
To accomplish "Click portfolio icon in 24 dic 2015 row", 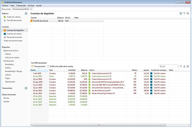I will (151, 93).
